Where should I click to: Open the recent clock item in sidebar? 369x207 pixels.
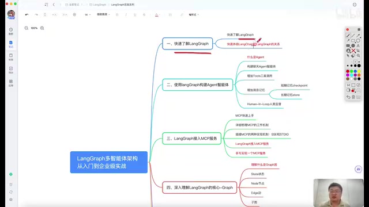tap(11, 30)
